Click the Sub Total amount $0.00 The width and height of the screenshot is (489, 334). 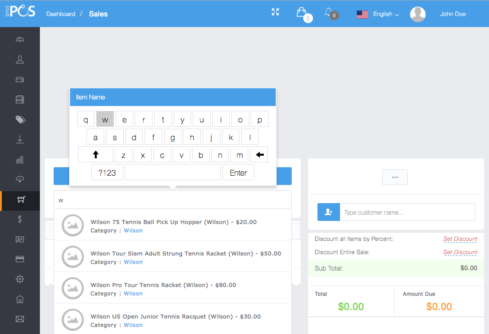pyautogui.click(x=469, y=268)
